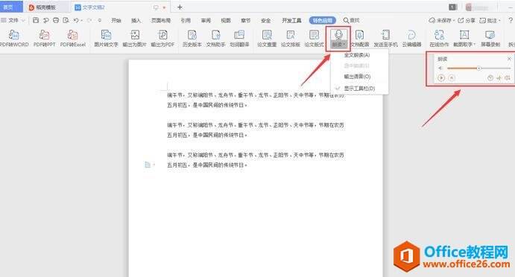Click the 文档配音 icon
The image size is (515, 277).
[360, 35]
